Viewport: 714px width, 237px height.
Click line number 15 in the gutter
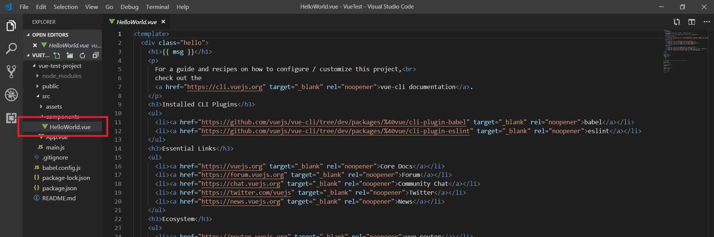(118, 157)
